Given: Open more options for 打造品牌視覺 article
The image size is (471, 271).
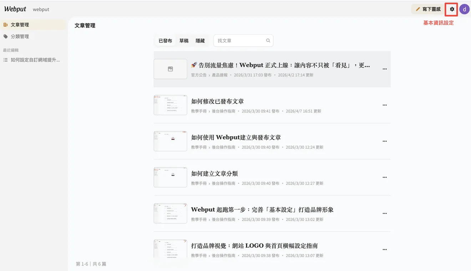Looking at the screenshot, I should (x=385, y=250).
